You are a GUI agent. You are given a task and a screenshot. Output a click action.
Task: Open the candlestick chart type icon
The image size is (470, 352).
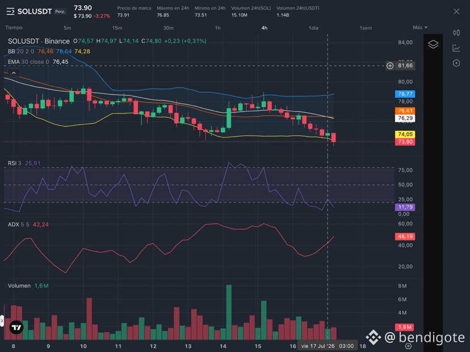click(x=456, y=33)
